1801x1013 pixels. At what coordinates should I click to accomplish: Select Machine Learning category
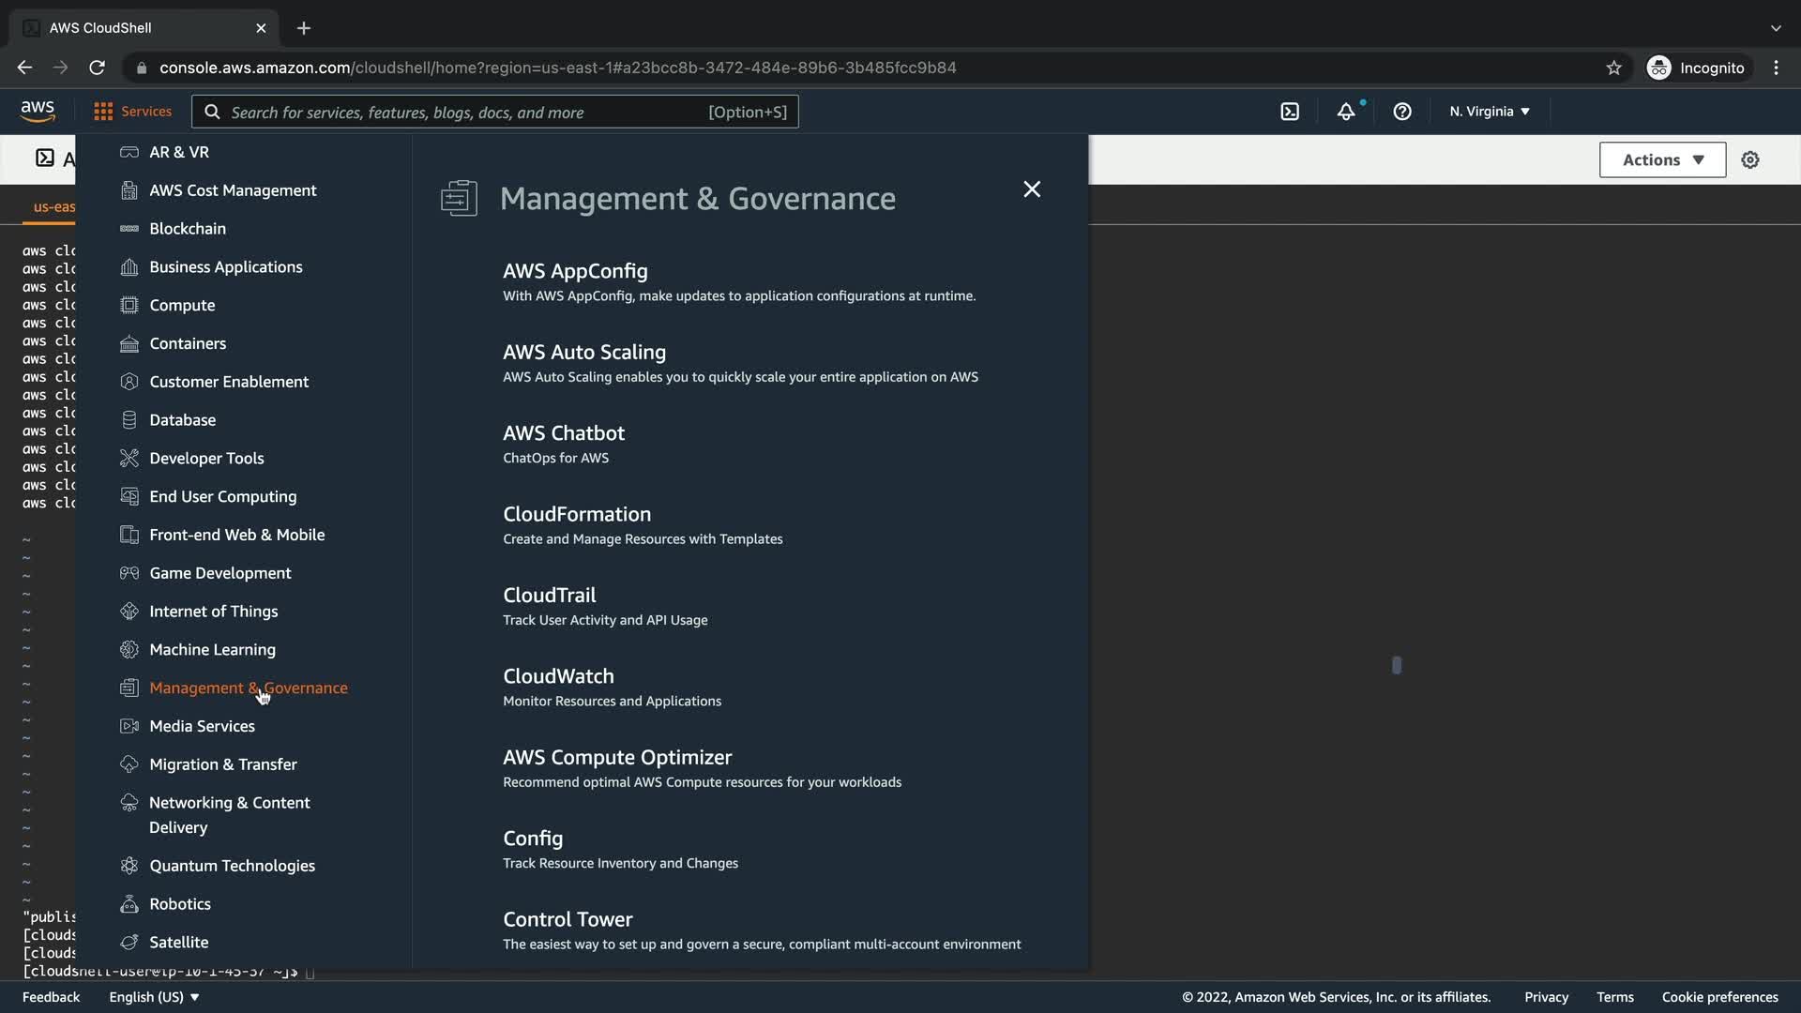[212, 649]
